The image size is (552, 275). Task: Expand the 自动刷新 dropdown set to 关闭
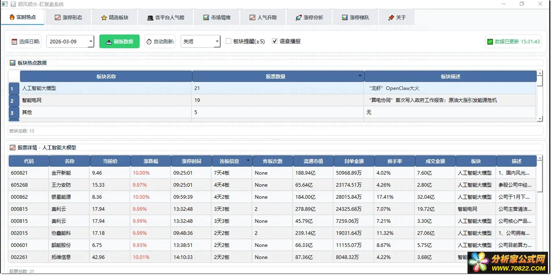click(217, 41)
